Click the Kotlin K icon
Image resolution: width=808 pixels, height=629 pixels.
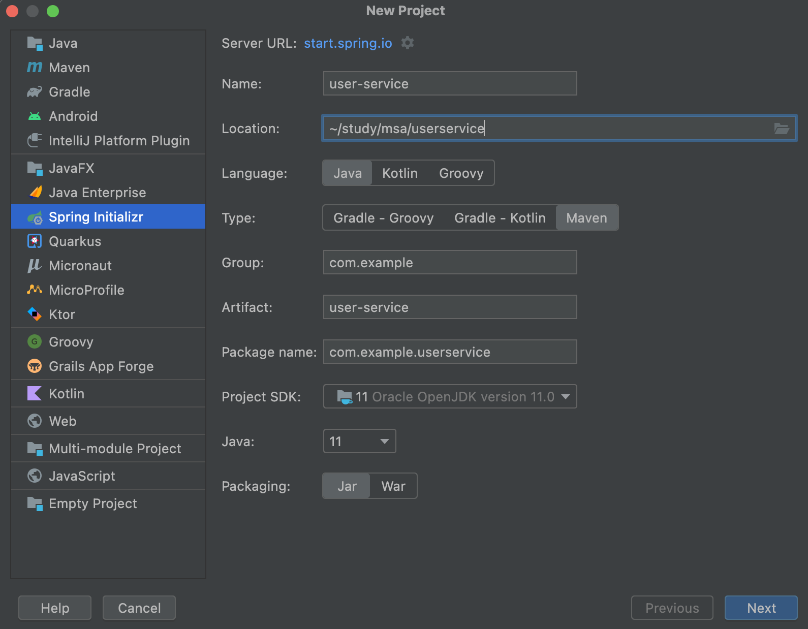(x=35, y=394)
